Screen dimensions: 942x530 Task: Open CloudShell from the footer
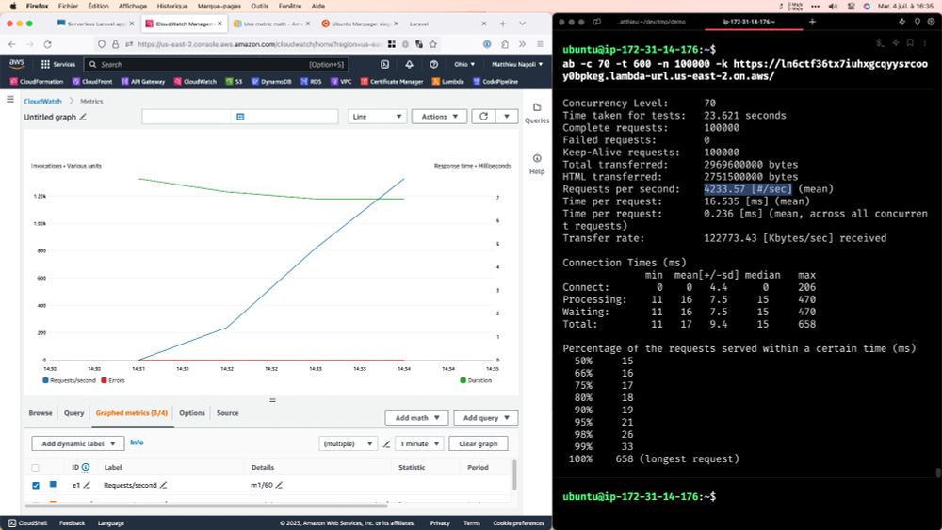click(27, 523)
